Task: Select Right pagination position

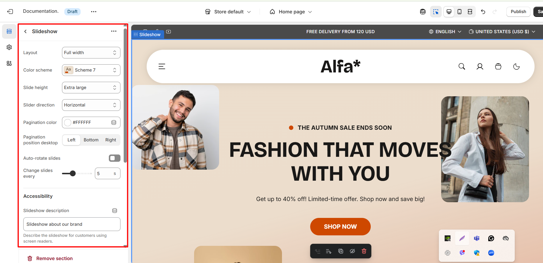Action: 111,140
